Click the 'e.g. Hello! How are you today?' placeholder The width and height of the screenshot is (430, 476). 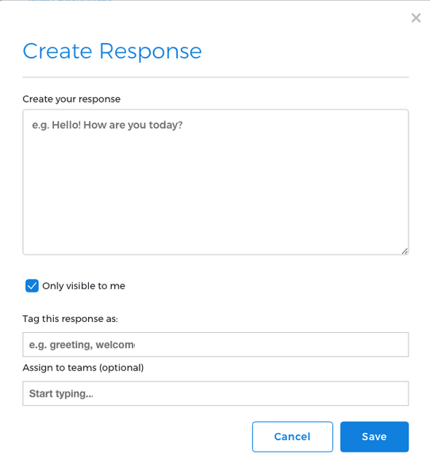[x=107, y=125]
